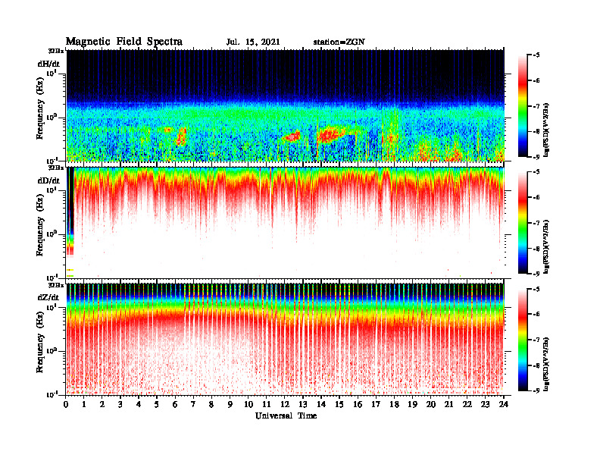Click the "Universal Time" axis label
Viewport: 600px width, 464px height.
pyautogui.click(x=286, y=415)
